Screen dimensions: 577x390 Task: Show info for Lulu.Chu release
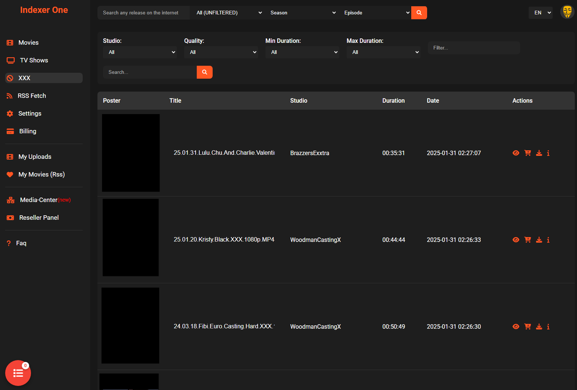tap(548, 153)
